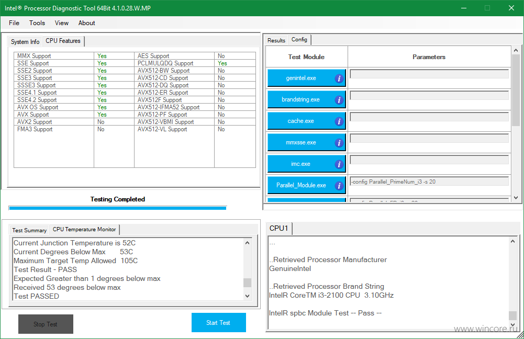Click the AVX2 Support row label
Viewport: 524px width, 339px height.
35,122
